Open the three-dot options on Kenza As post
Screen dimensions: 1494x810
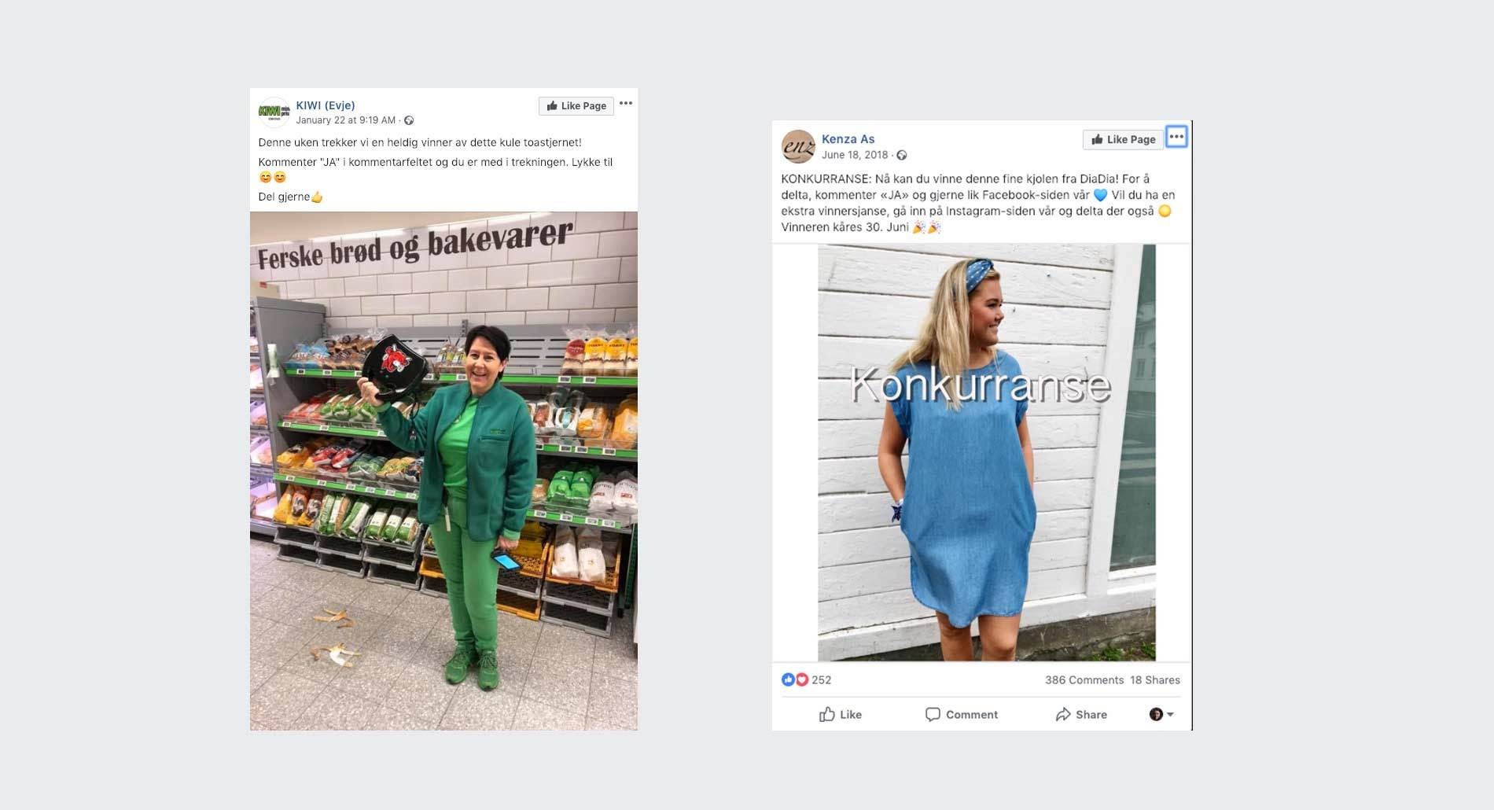[x=1176, y=137]
